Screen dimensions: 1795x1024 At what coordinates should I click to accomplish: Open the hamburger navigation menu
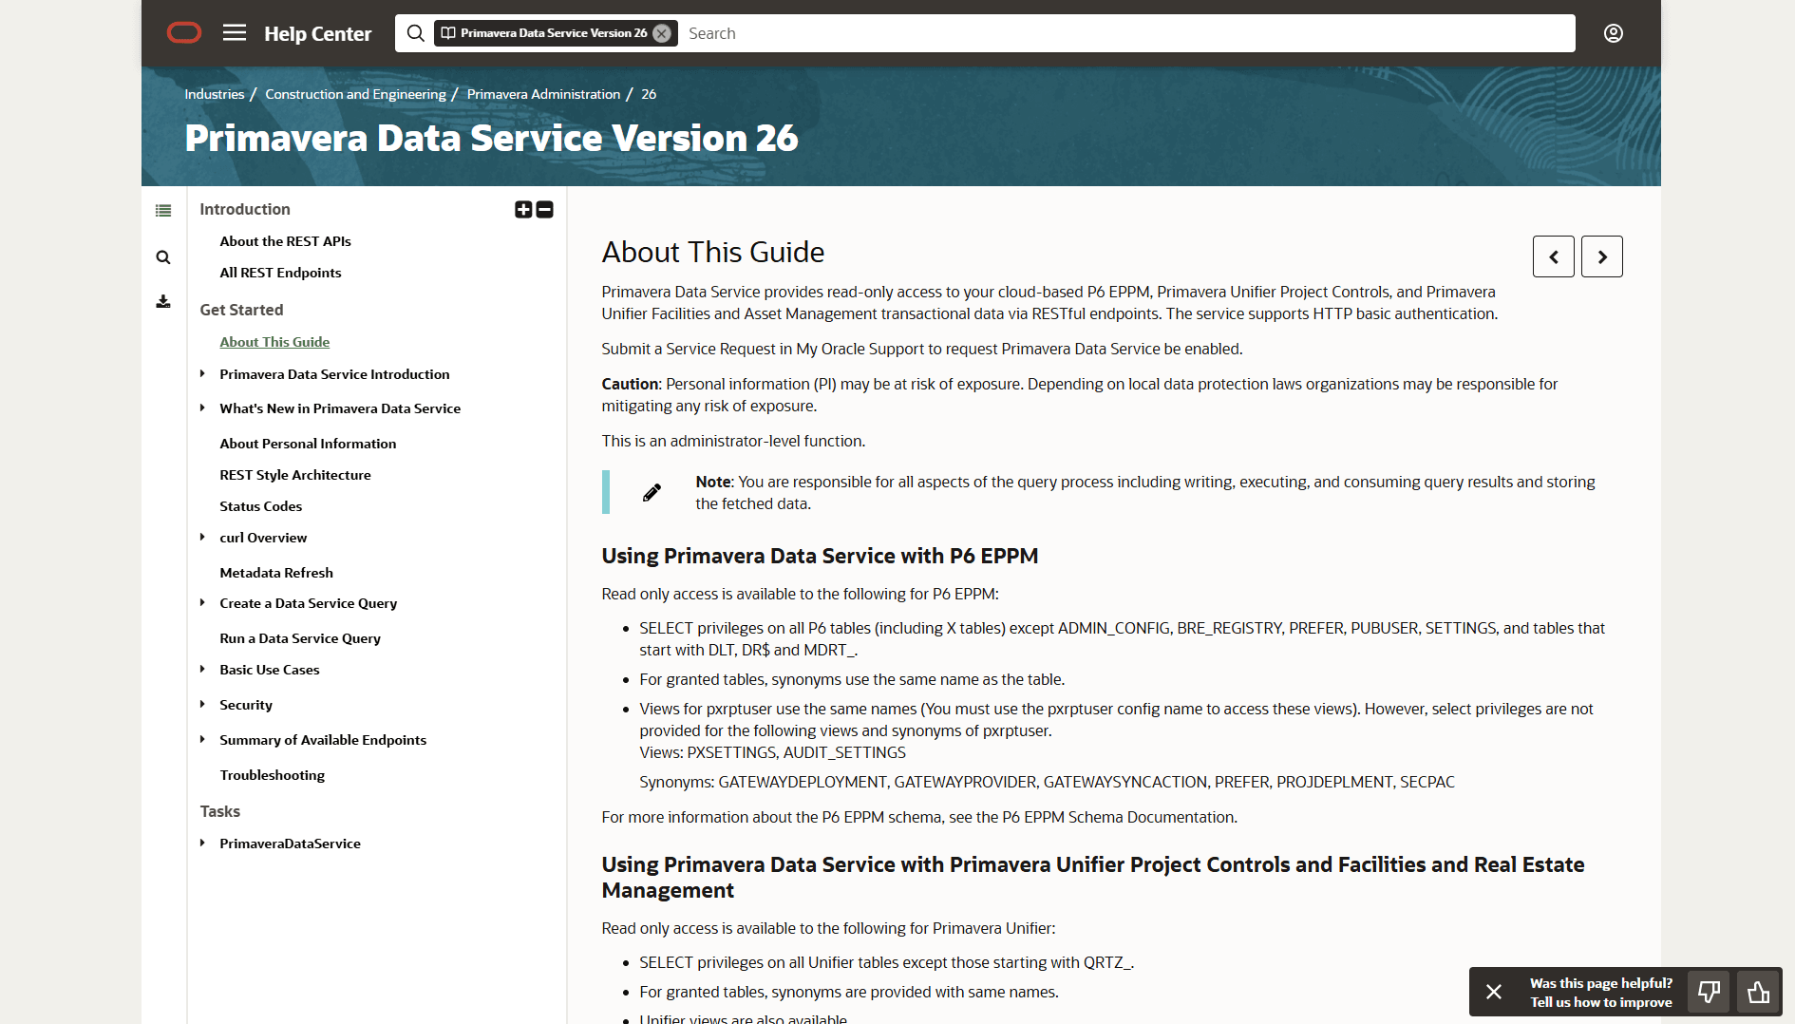pyautogui.click(x=235, y=33)
